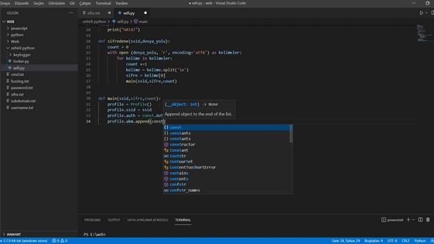Open errors and warnings count
Screen dimensions: 434x244
point(60,241)
